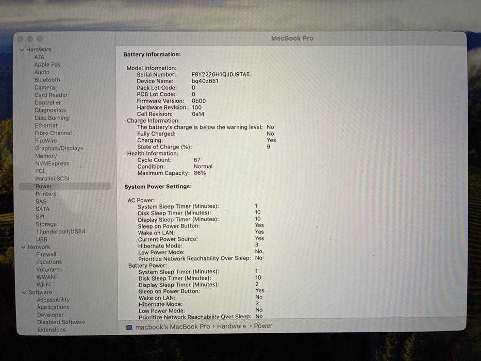
Task: Open Accessibility under Software
Action: tap(54, 300)
